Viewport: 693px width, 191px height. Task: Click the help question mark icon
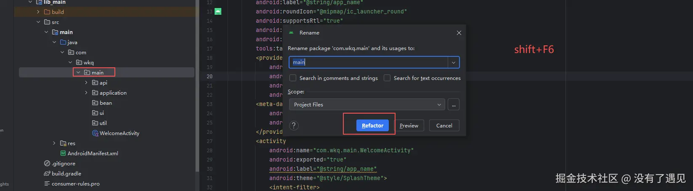tap(294, 125)
